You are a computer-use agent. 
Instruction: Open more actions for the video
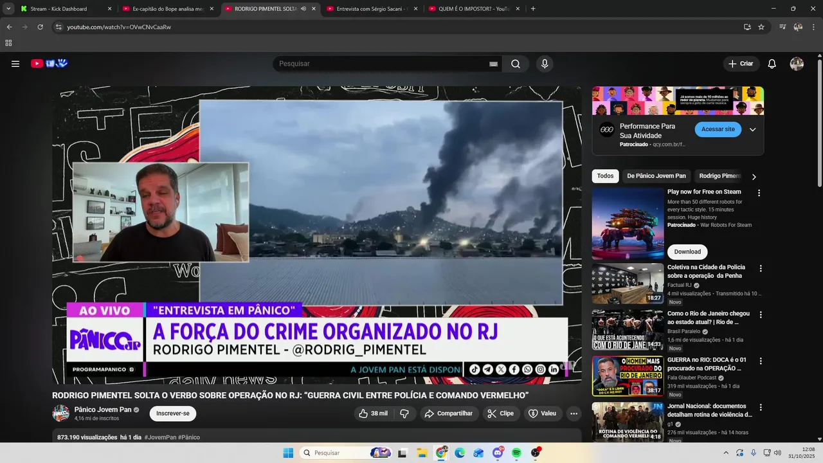click(x=574, y=413)
